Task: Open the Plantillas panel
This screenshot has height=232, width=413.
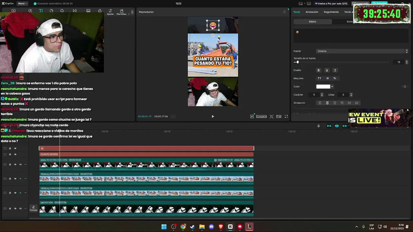Action: pos(121,12)
